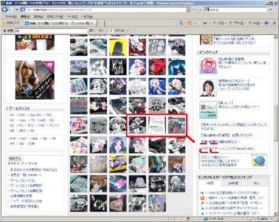This screenshot has height=222, width=279.
Task: Click the browser Back arrow button
Action: (x=5, y=9)
